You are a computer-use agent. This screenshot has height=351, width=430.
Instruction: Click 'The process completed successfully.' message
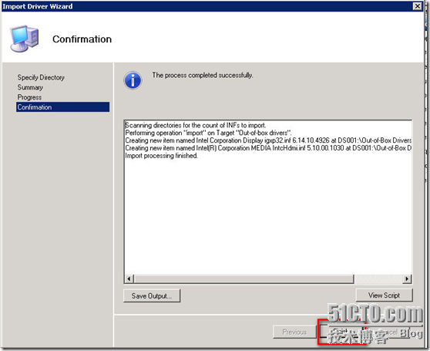tap(203, 75)
